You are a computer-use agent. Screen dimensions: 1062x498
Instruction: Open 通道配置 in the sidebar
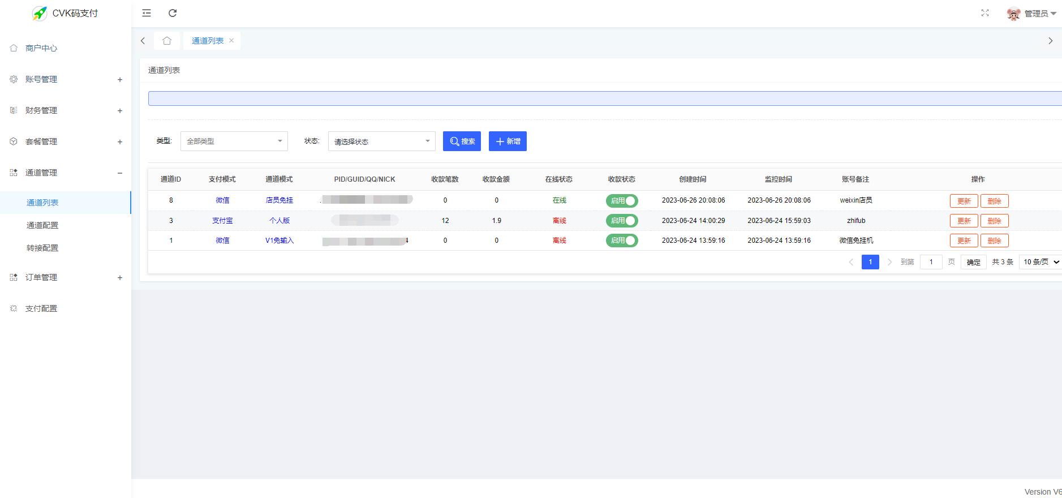pos(42,225)
